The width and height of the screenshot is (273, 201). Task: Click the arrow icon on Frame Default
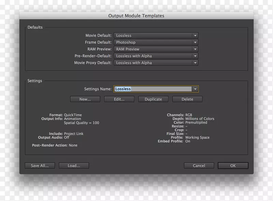195,42
